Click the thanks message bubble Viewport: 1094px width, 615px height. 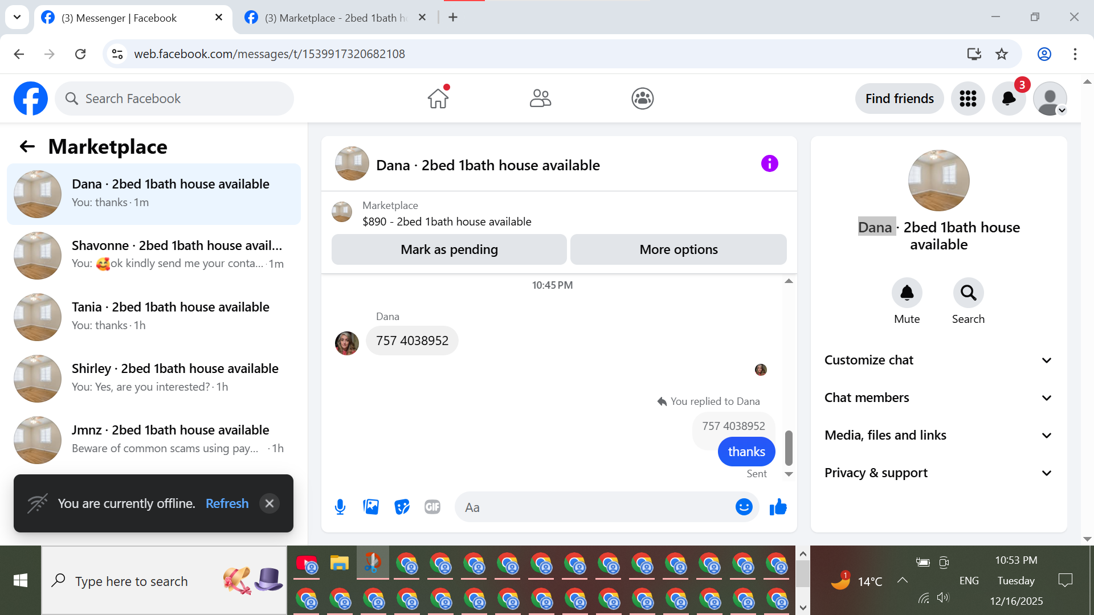coord(746,452)
